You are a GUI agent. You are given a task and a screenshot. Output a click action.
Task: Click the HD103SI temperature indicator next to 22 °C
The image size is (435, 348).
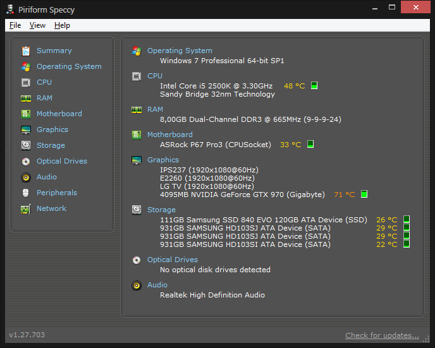tap(407, 244)
